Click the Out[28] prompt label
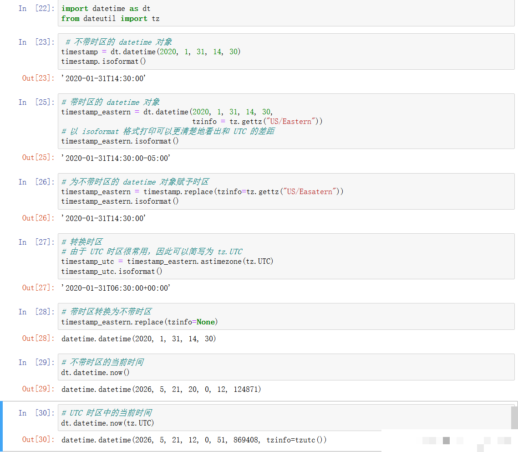 pyautogui.click(x=38, y=339)
